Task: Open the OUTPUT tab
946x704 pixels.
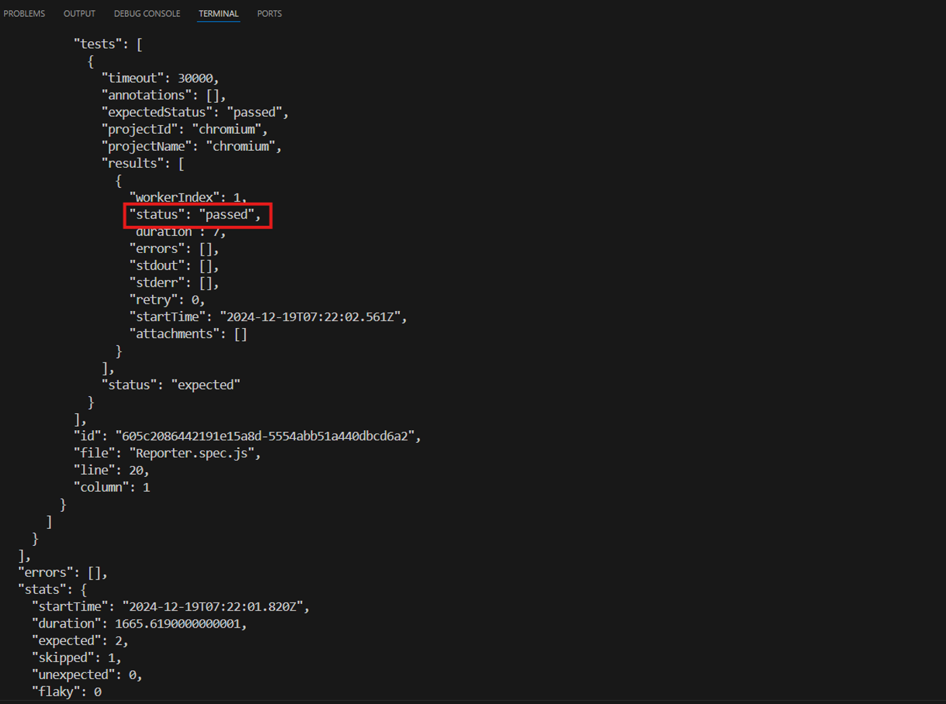Action: [x=79, y=14]
